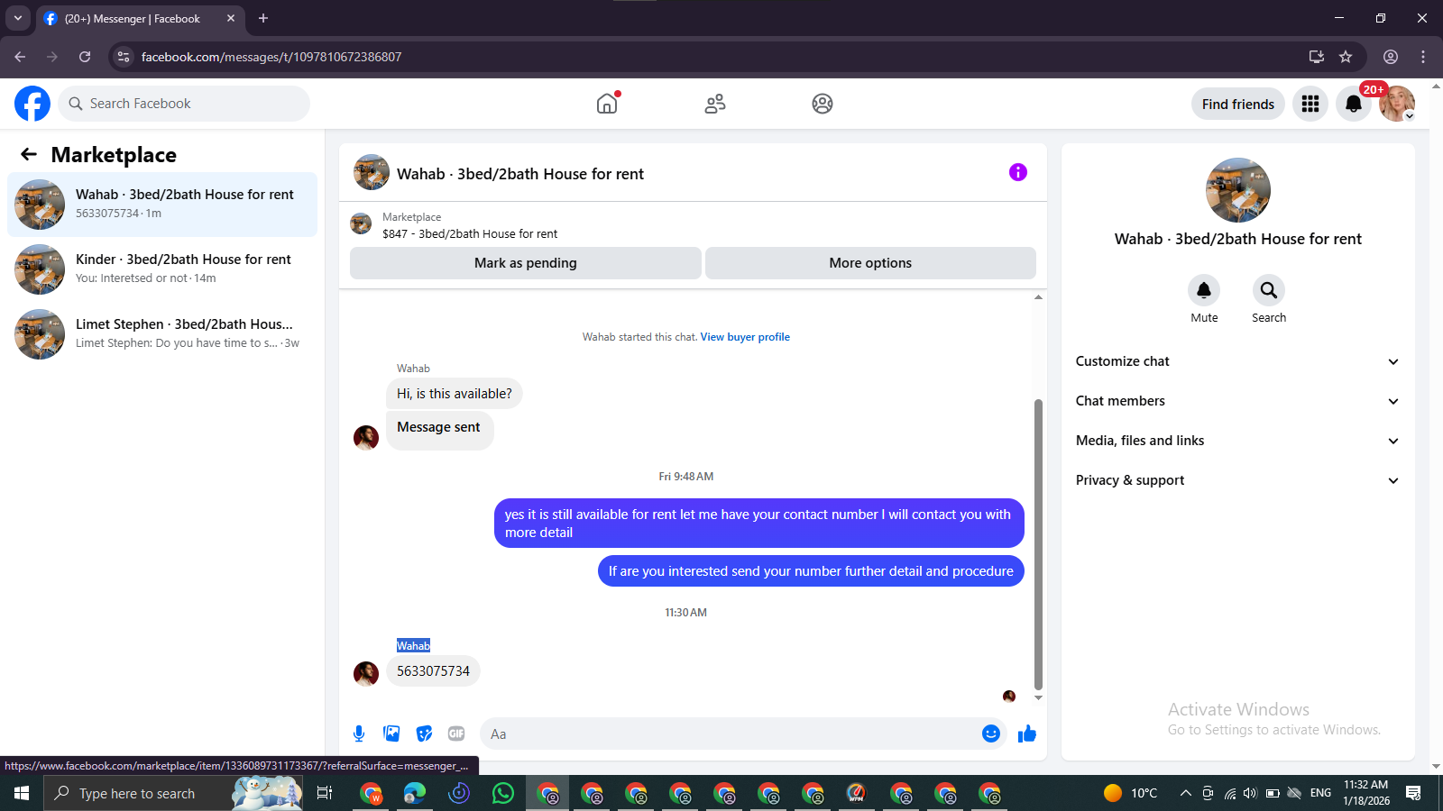This screenshot has width=1443, height=811.
Task: Choose a GIF icon in composer
Action: [x=456, y=734]
